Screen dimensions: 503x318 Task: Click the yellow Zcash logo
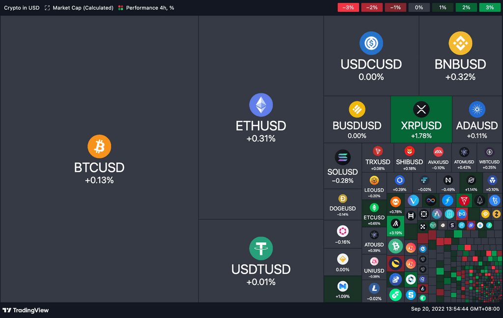497,214
